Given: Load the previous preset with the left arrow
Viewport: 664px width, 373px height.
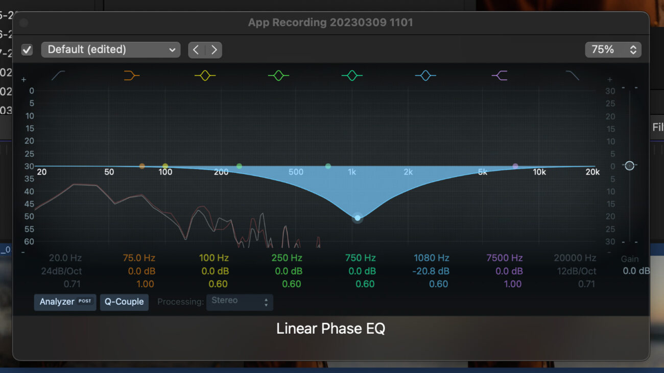Looking at the screenshot, I should click(196, 49).
